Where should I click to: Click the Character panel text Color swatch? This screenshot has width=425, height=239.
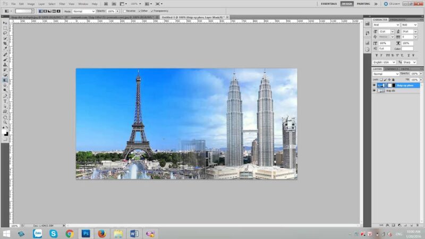(x=407, y=49)
